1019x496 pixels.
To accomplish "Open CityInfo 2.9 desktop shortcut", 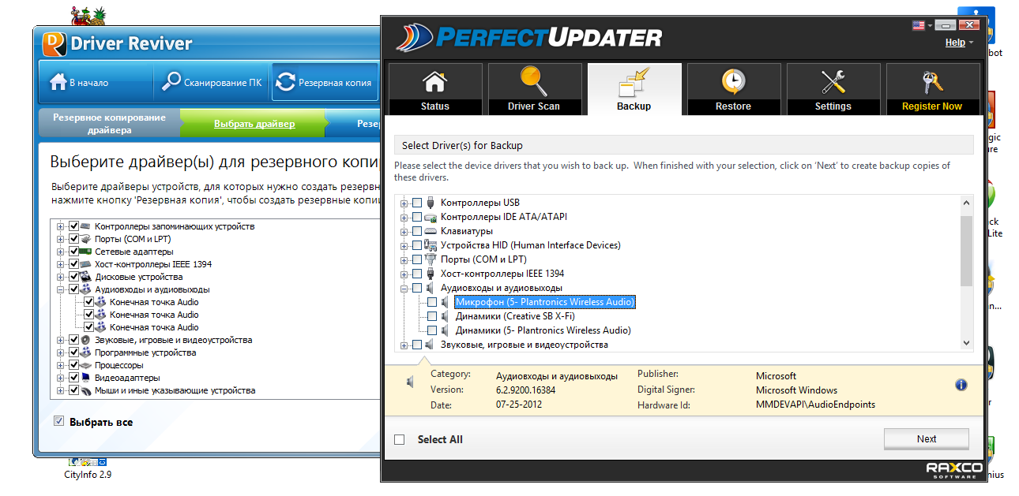I will (x=88, y=469).
